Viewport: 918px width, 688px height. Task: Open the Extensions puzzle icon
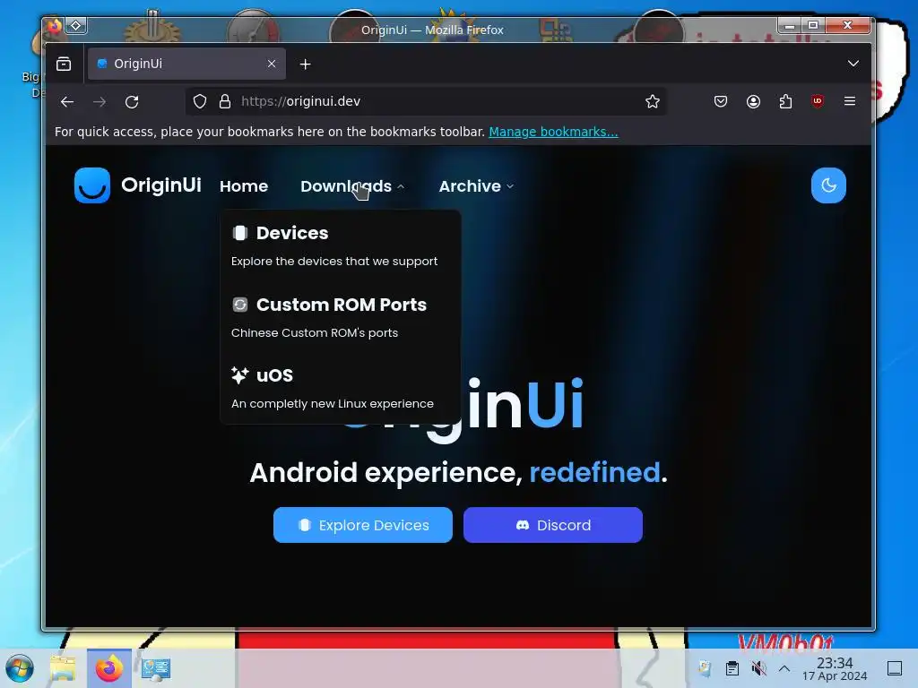pos(785,101)
